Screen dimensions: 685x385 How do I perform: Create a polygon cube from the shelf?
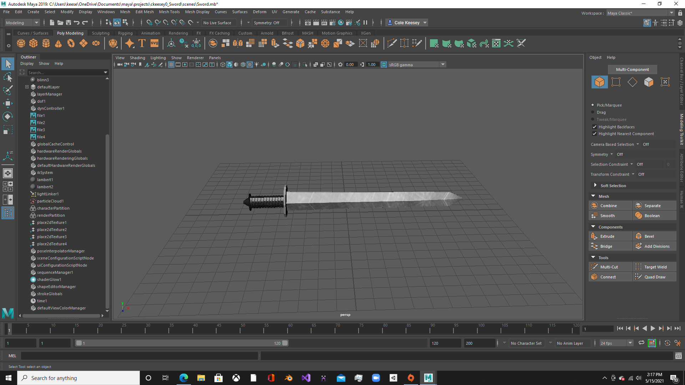[33, 43]
